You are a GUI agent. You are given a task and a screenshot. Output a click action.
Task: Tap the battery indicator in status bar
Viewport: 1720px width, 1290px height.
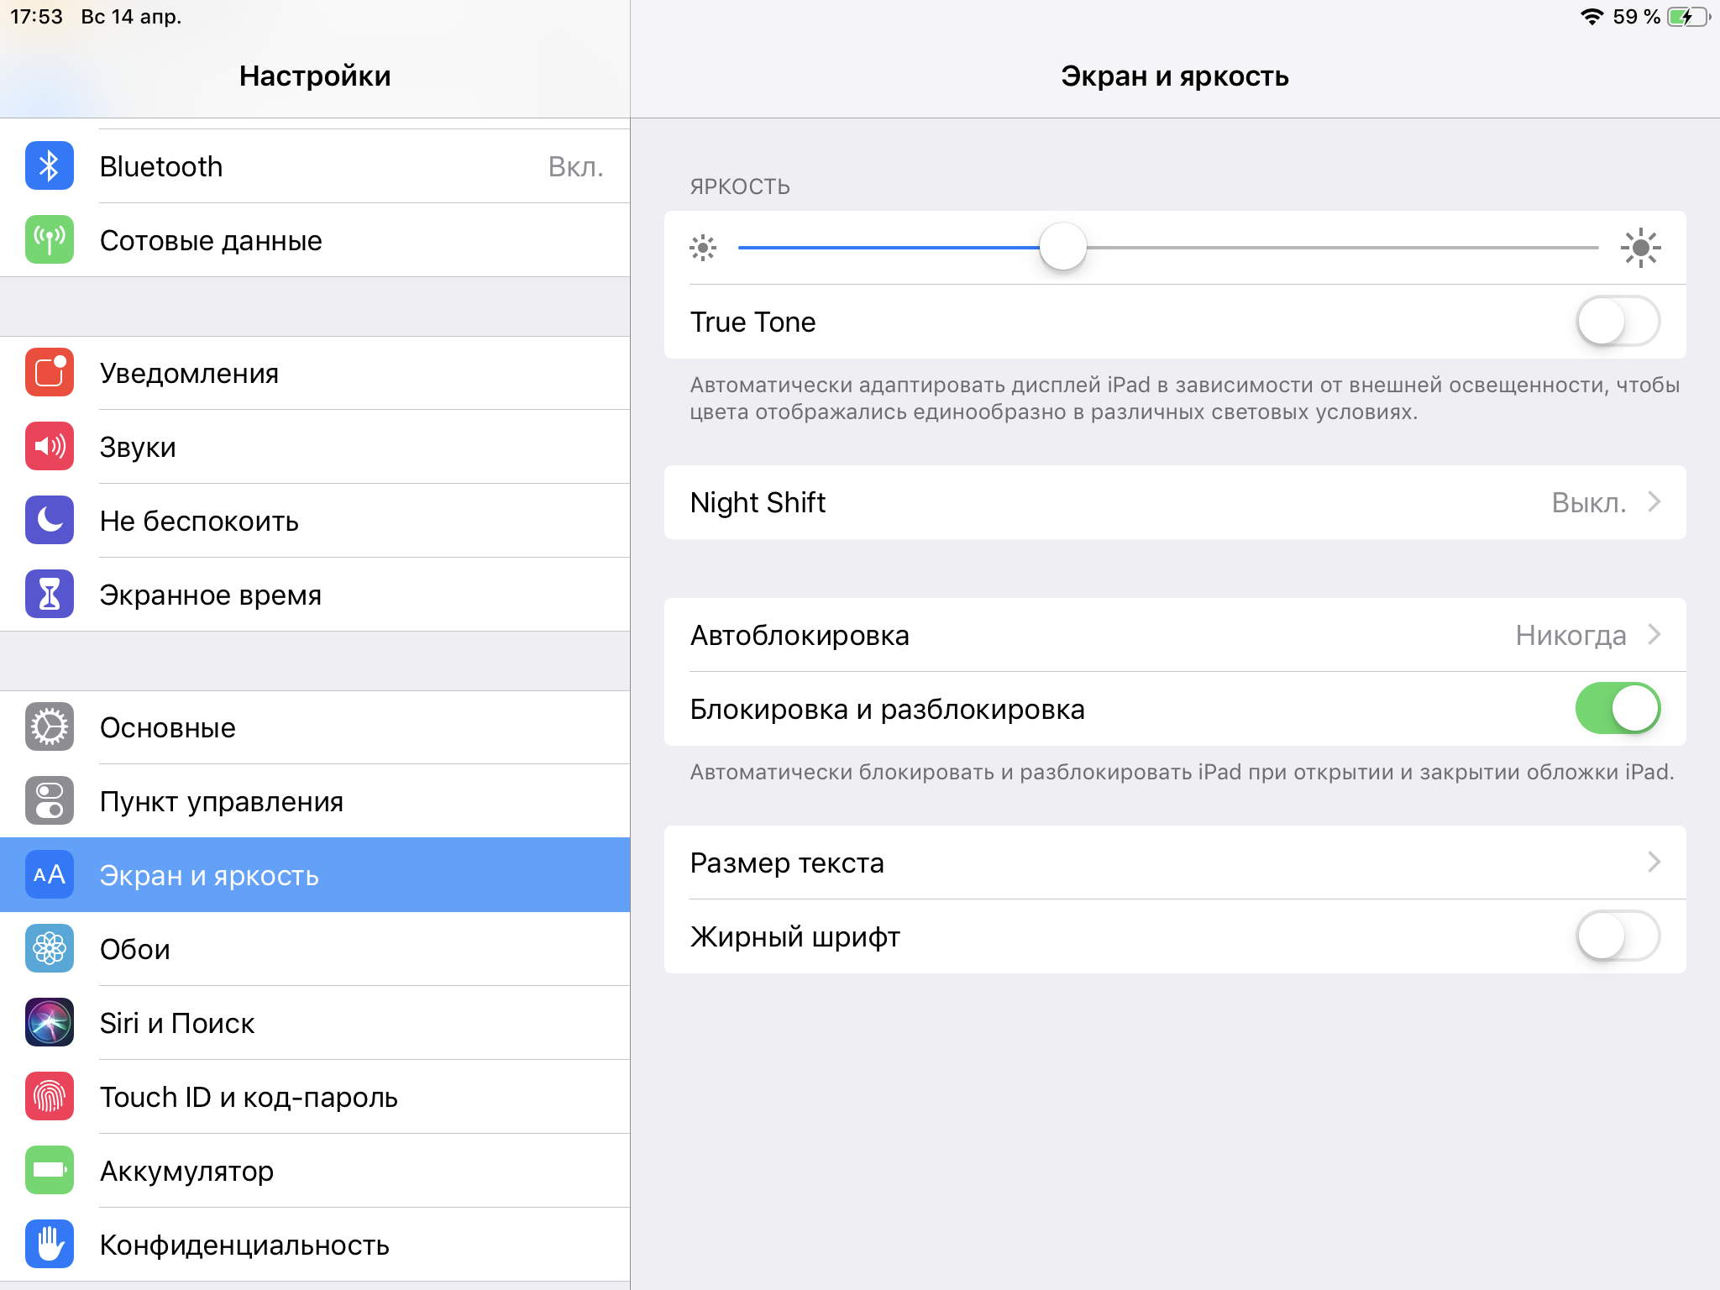1686,17
